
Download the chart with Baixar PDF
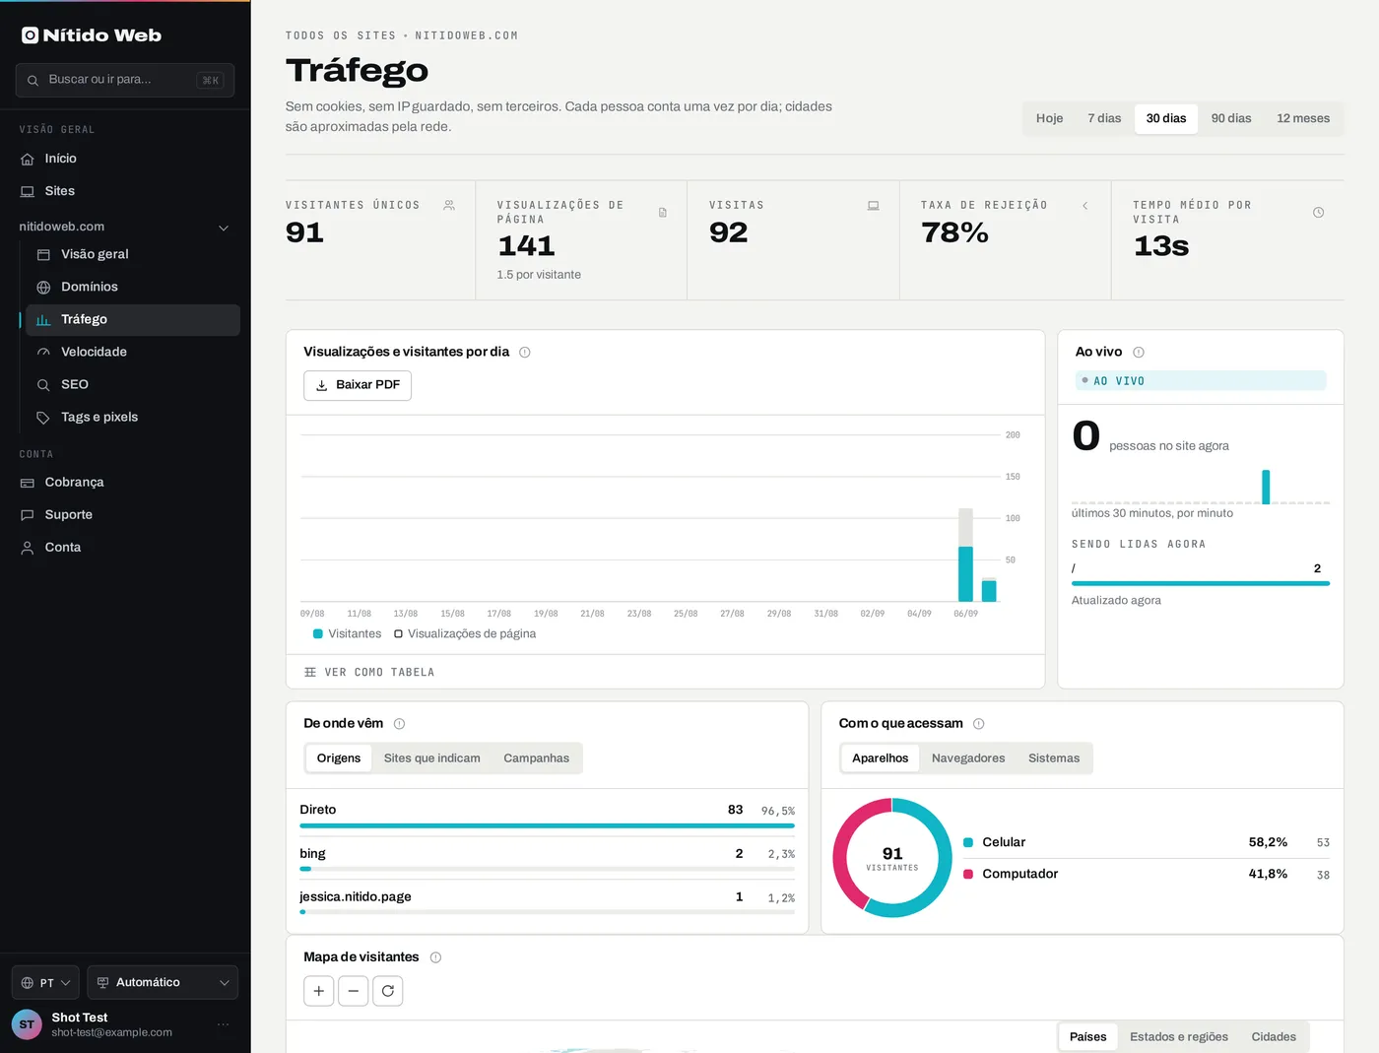[358, 385]
